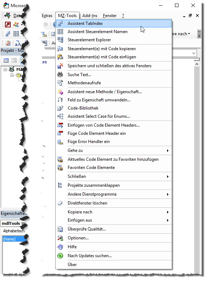207x281 pixels.
Task: Select the Über menu entry
Action: [114, 265]
